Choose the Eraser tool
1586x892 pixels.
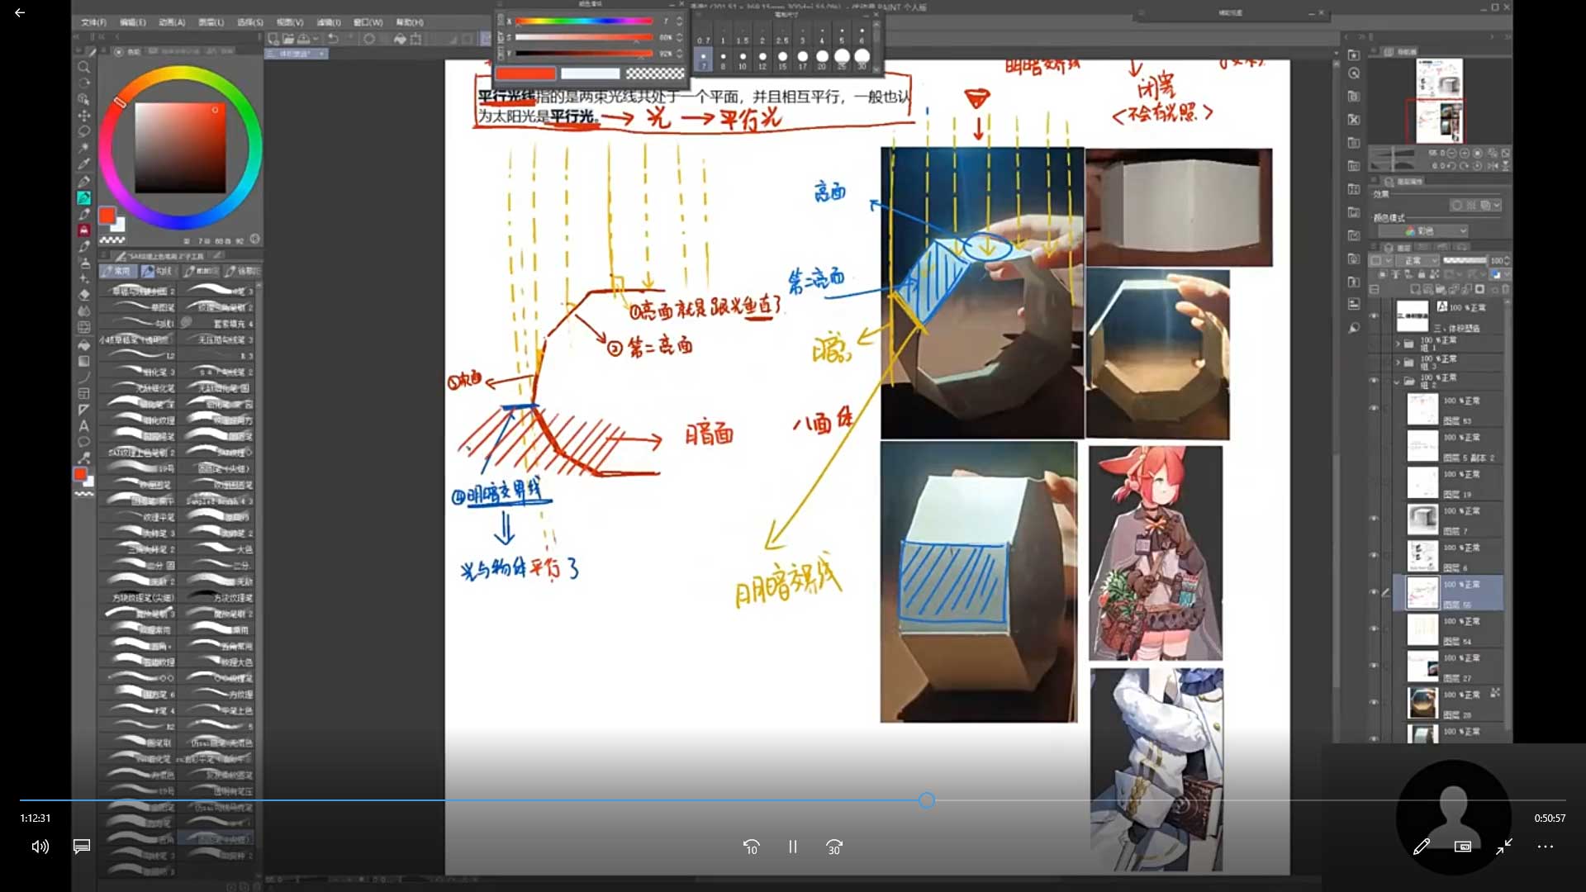click(83, 295)
